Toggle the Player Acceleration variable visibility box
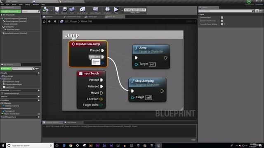264x148 pixels. (x=39, y=114)
